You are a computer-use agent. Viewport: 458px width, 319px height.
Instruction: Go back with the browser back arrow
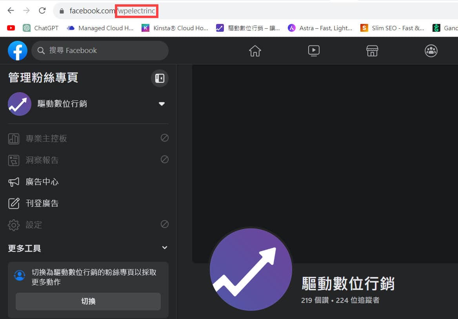click(11, 11)
